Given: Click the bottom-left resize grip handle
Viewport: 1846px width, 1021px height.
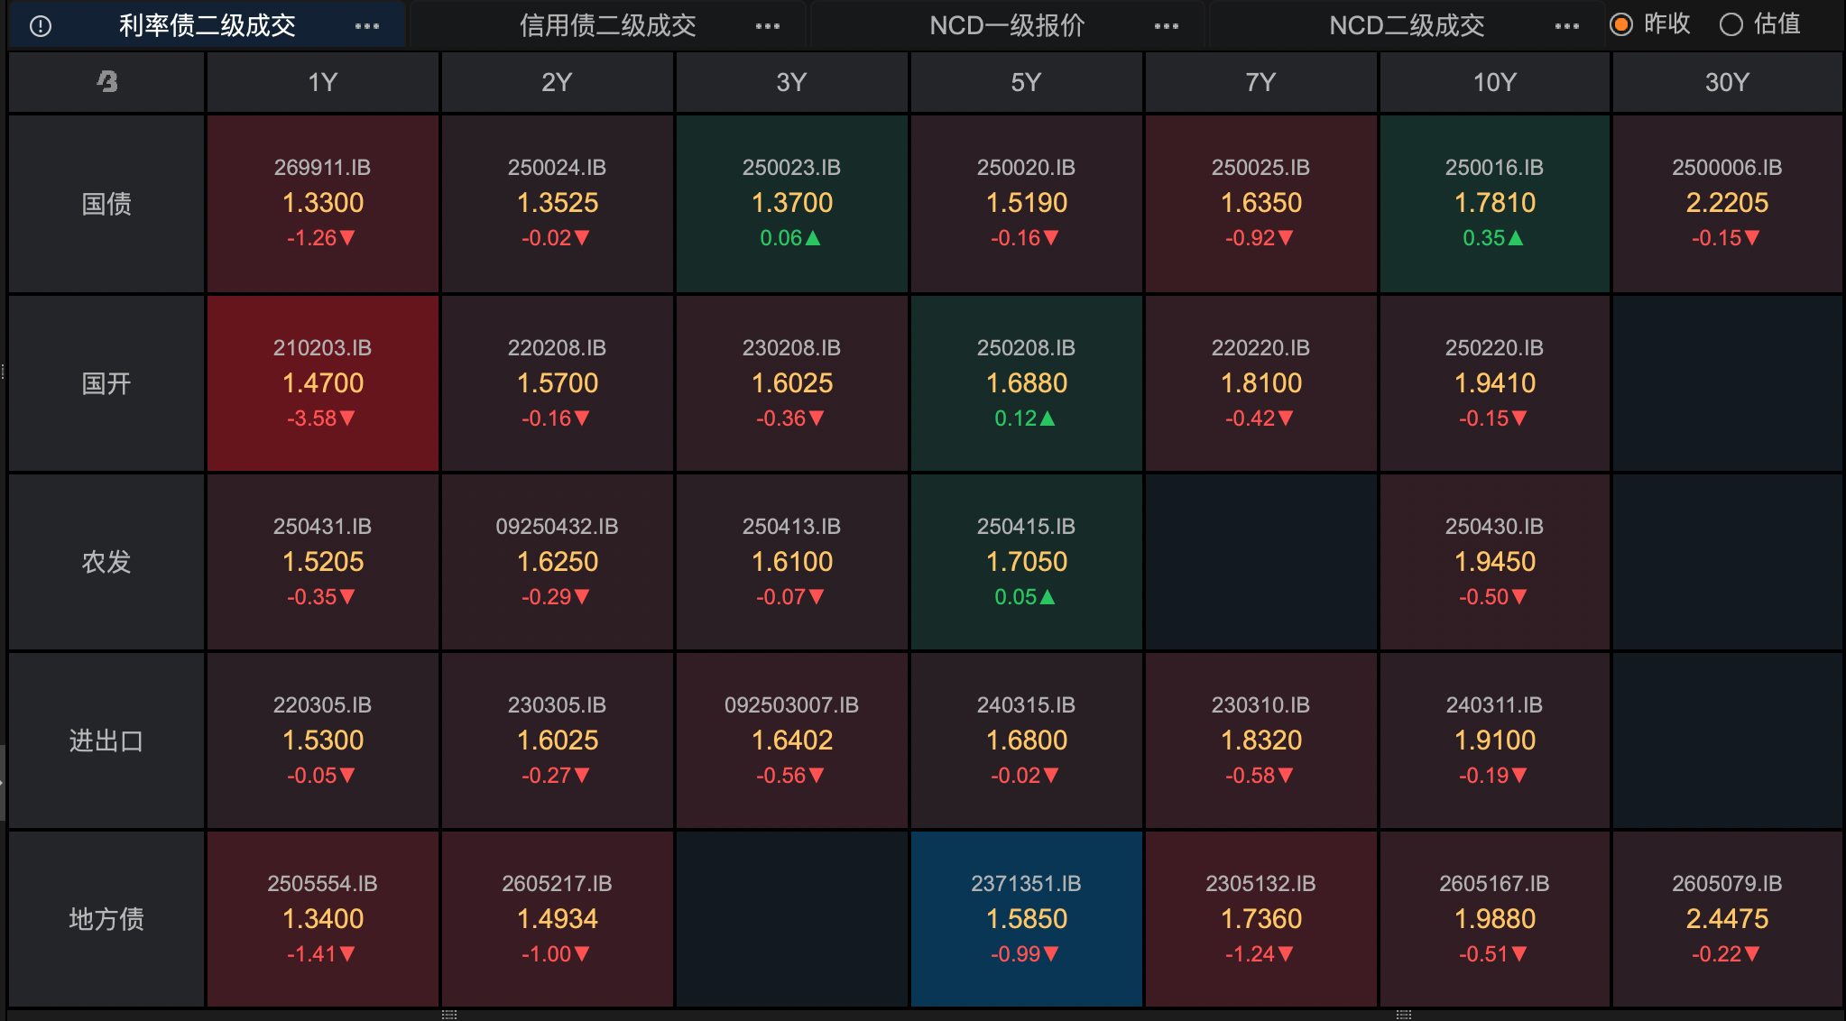Looking at the screenshot, I should [x=449, y=1015].
